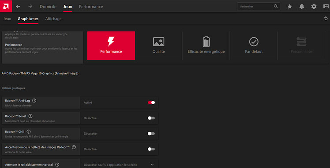Switch to the Affichage tab
The height and width of the screenshot is (168, 330).
tap(53, 18)
